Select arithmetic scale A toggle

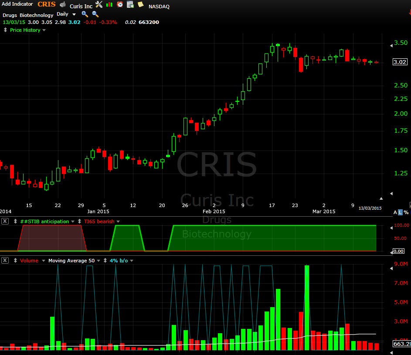click(x=395, y=212)
